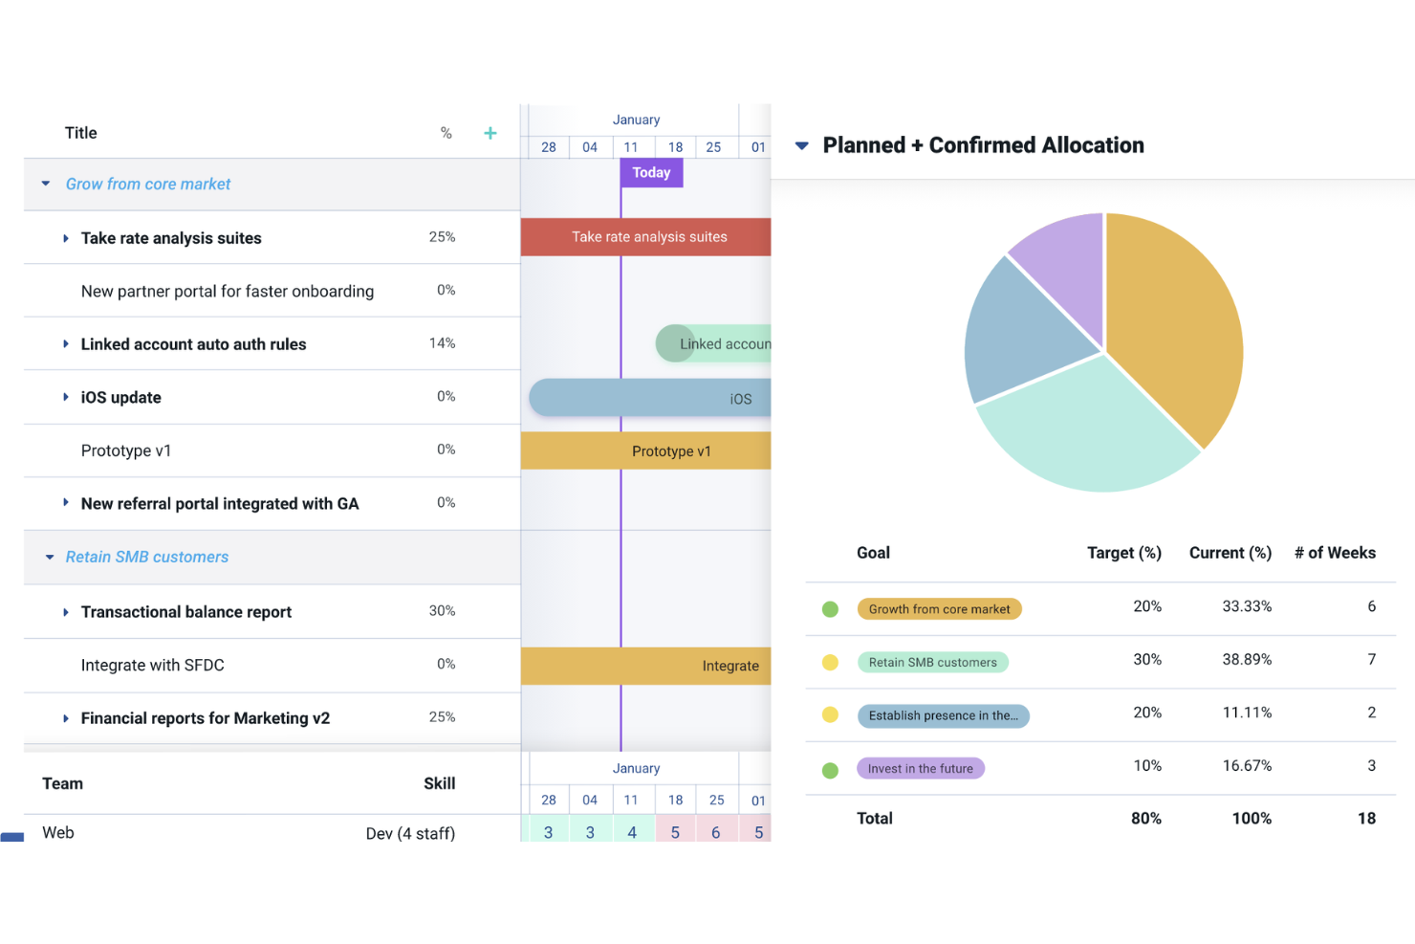Click the 33.33% current value
Image resolution: width=1415 pixels, height=944 pixels.
click(1247, 606)
